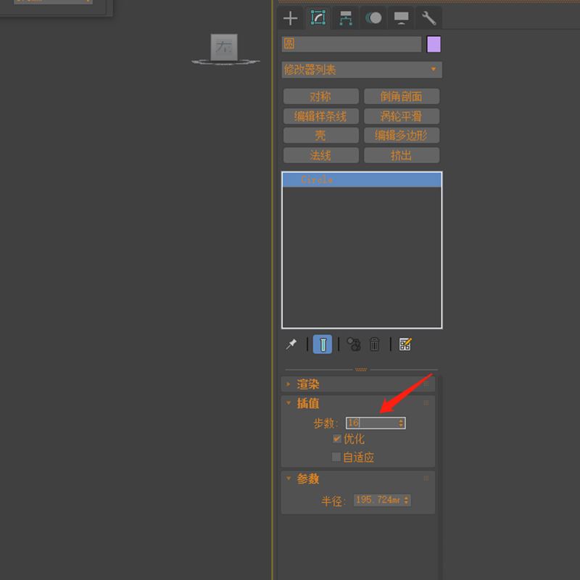Open the Hierarchy panel icon
This screenshot has width=580, height=580.
pyautogui.click(x=346, y=18)
